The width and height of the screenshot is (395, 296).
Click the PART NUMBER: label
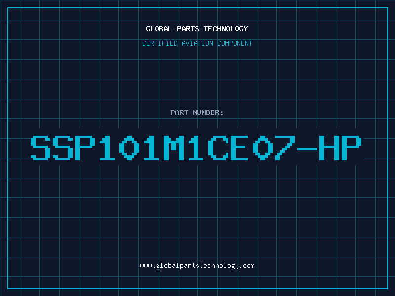[197, 112]
